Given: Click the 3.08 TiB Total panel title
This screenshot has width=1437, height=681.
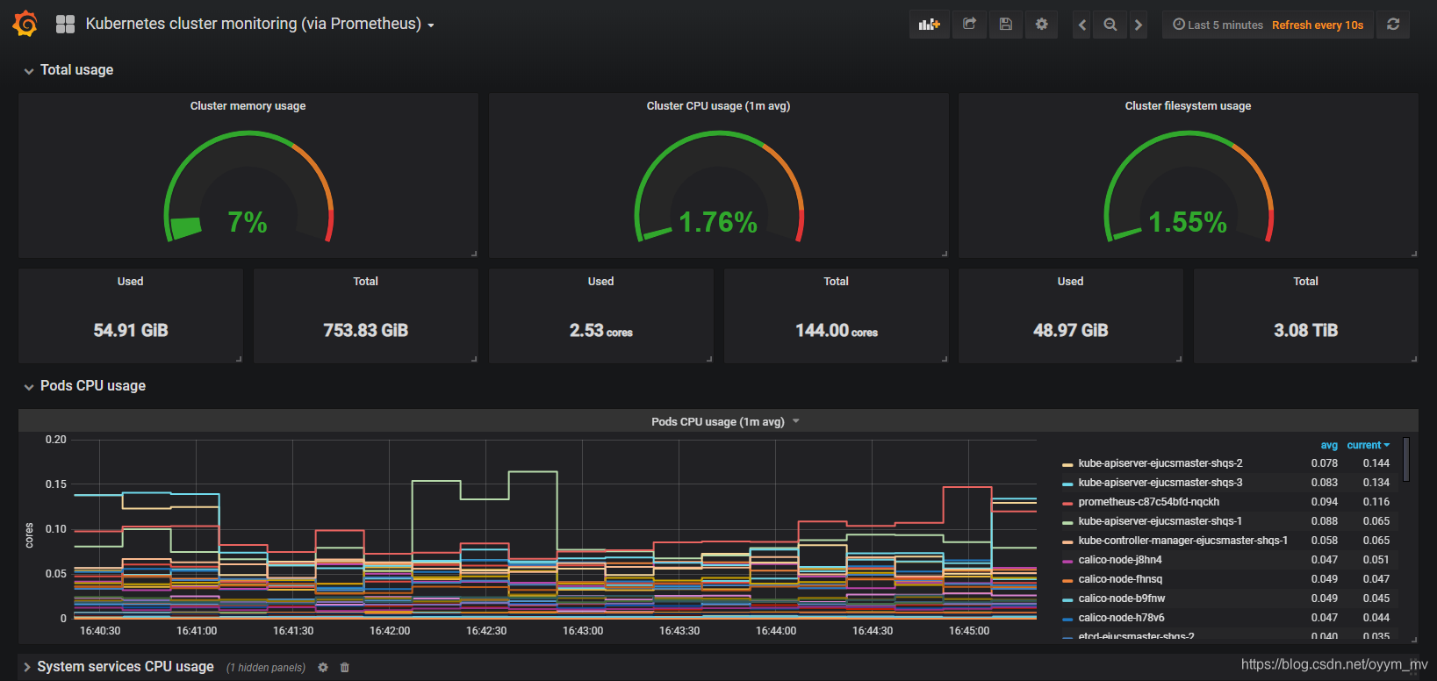Looking at the screenshot, I should pyautogui.click(x=1305, y=281).
